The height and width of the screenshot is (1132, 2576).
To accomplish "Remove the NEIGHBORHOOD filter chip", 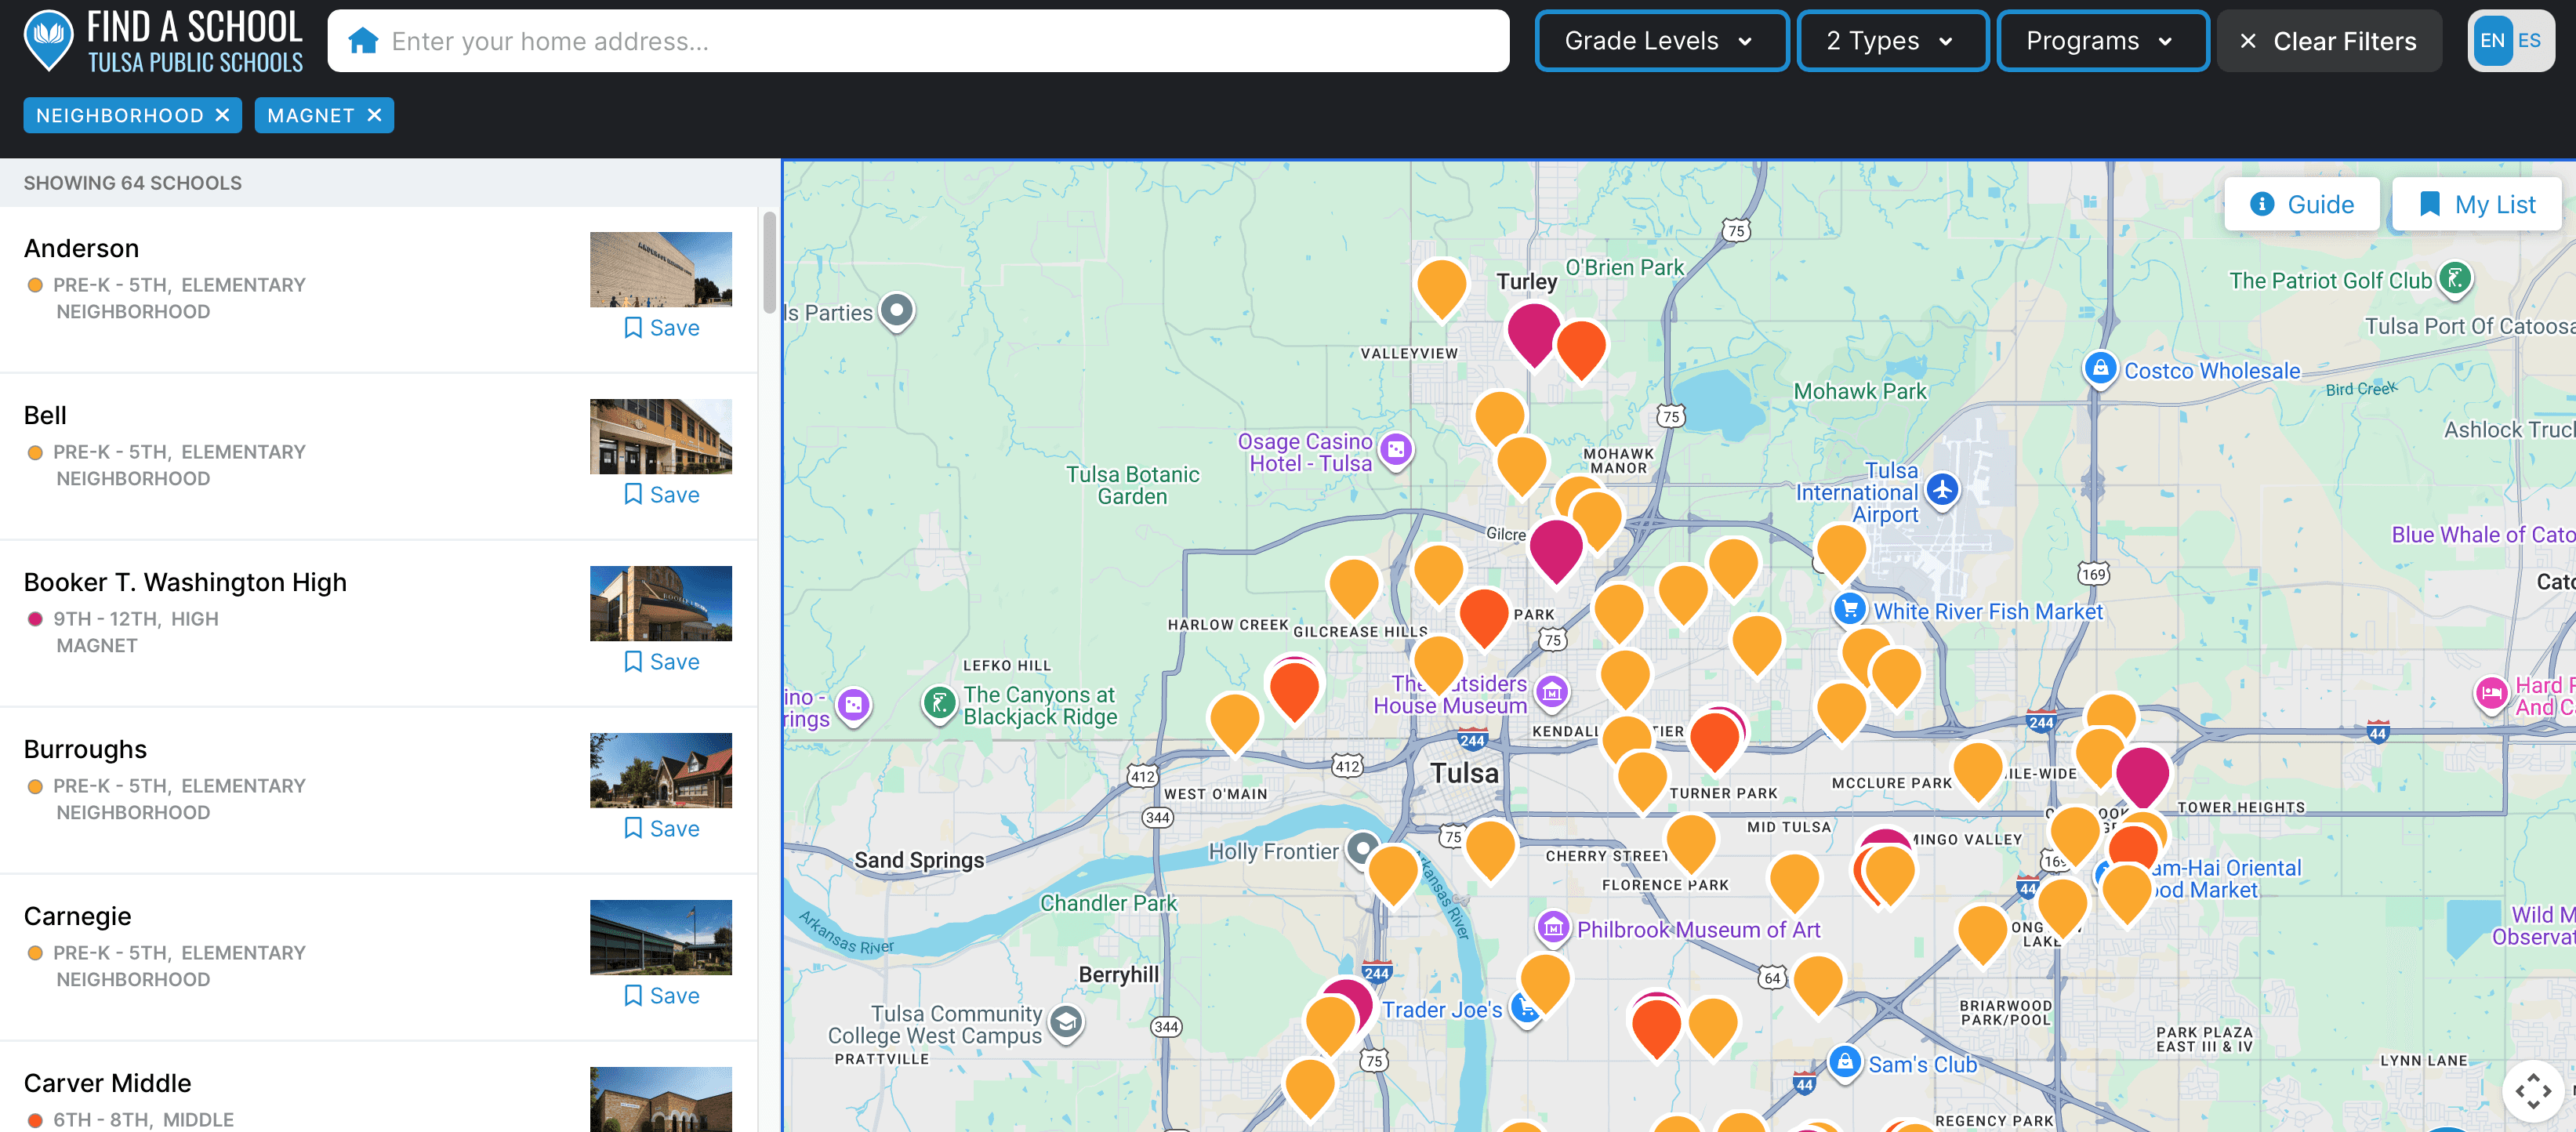I will (222, 115).
